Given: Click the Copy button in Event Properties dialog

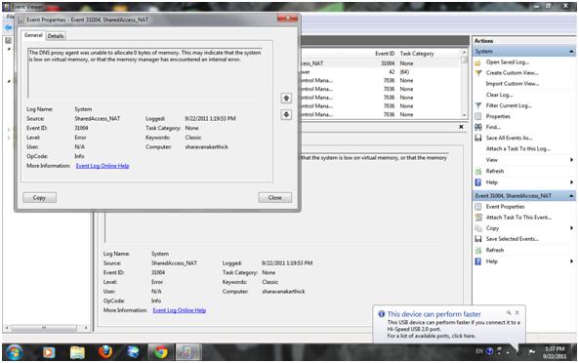Looking at the screenshot, I should point(39,198).
